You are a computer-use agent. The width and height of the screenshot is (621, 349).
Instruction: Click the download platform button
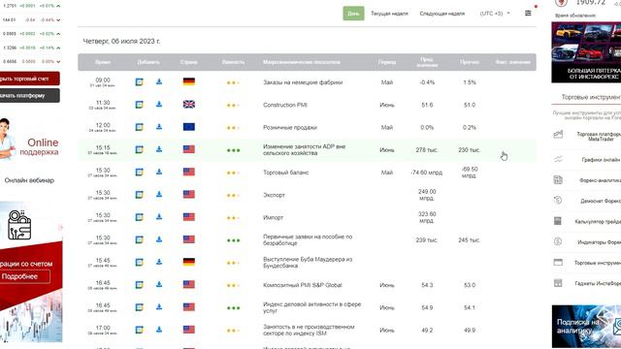coord(30,95)
